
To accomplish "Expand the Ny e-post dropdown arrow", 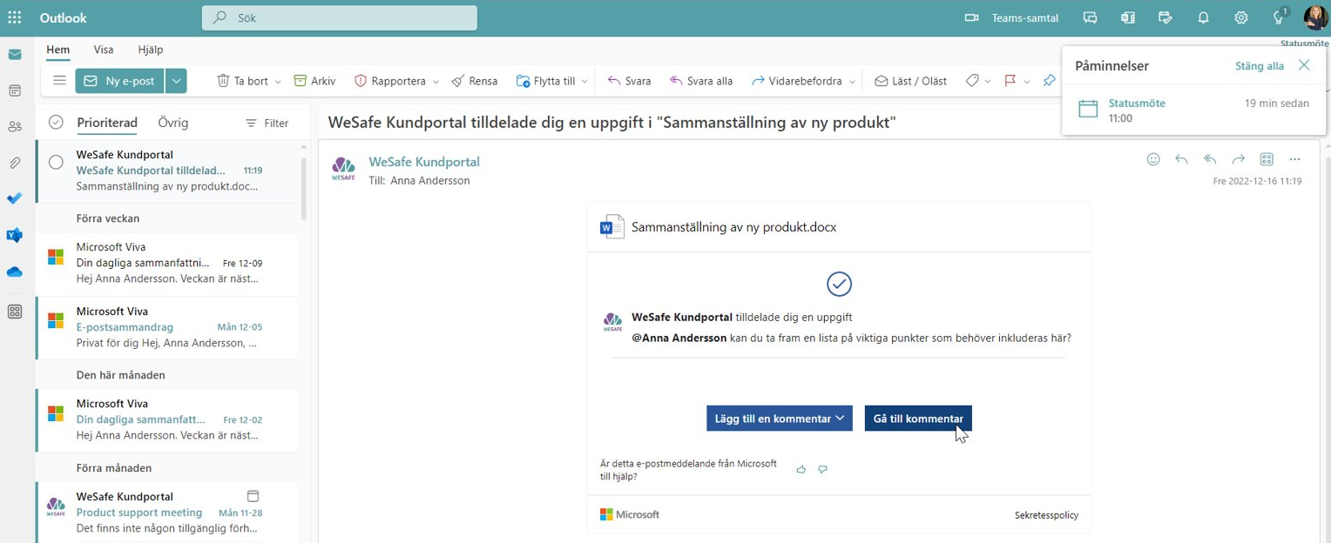I will tap(176, 81).
